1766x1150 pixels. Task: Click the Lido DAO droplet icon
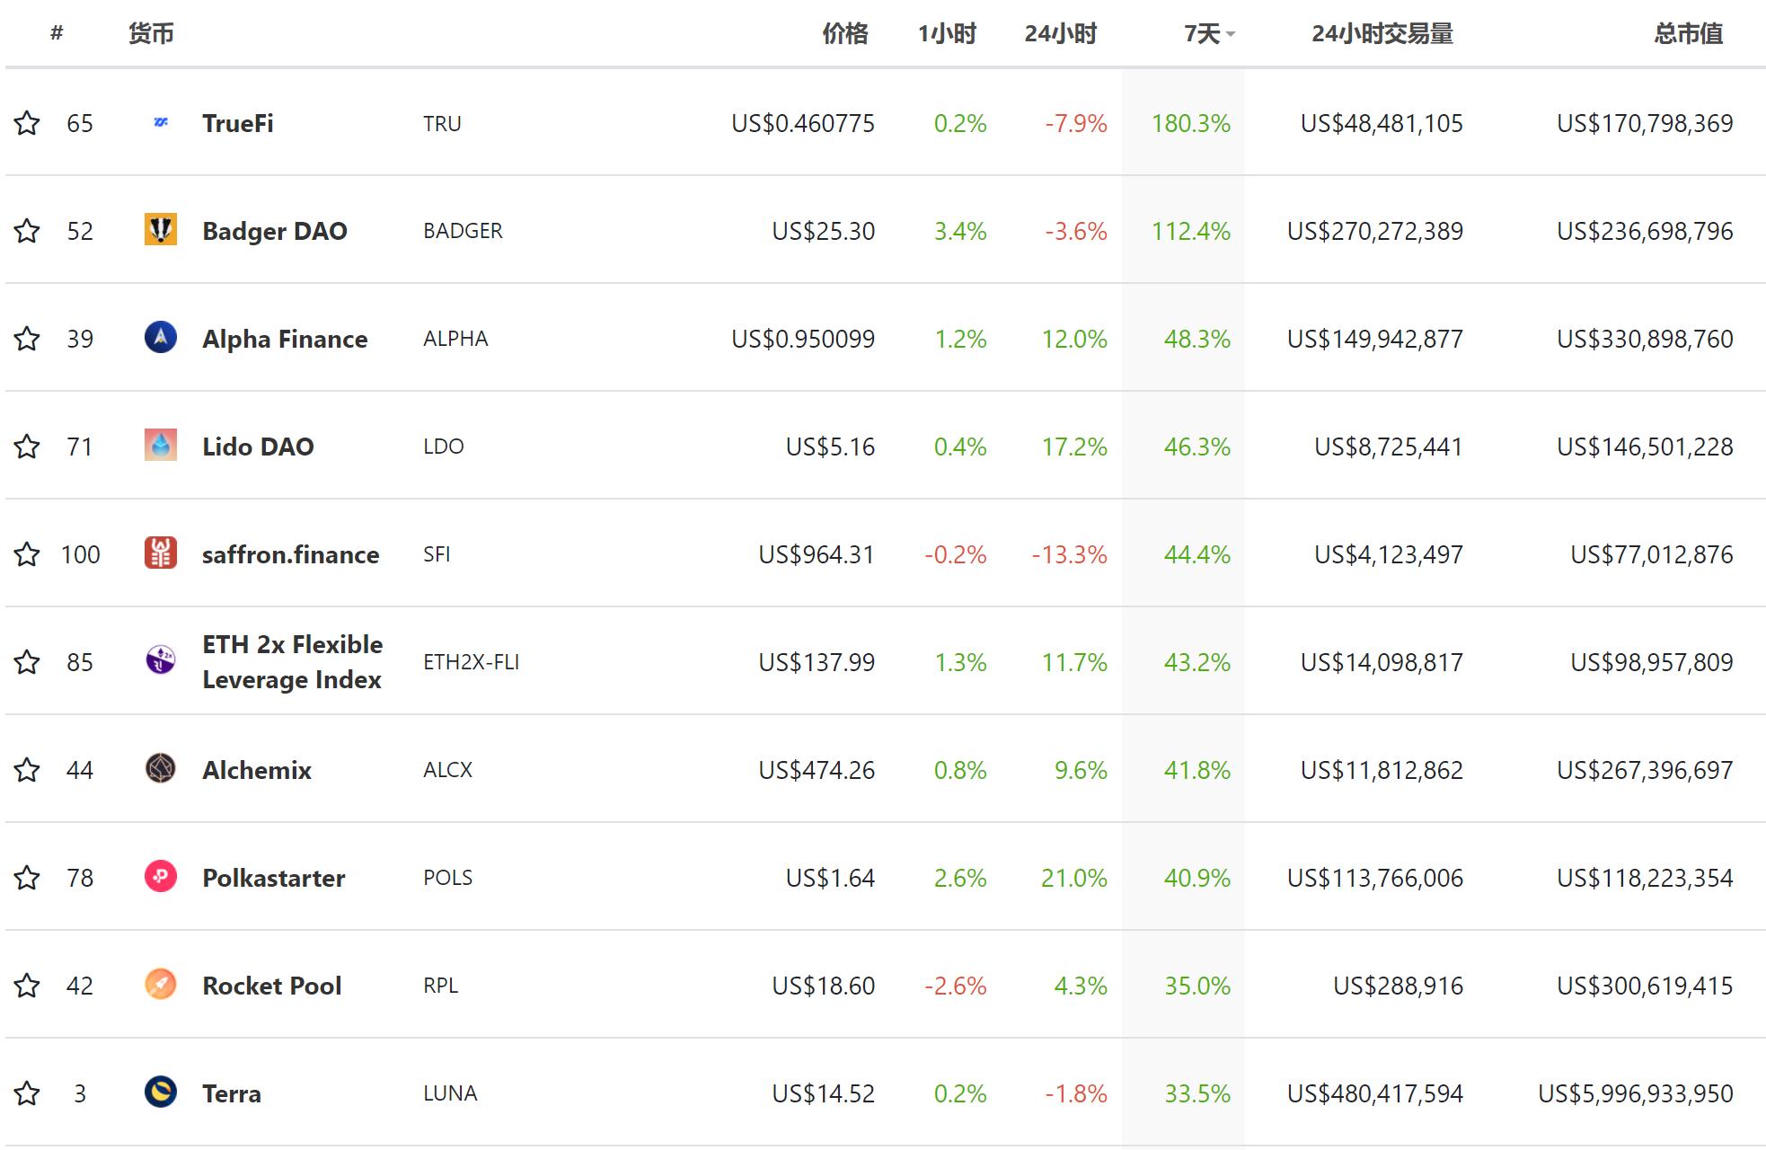(161, 446)
